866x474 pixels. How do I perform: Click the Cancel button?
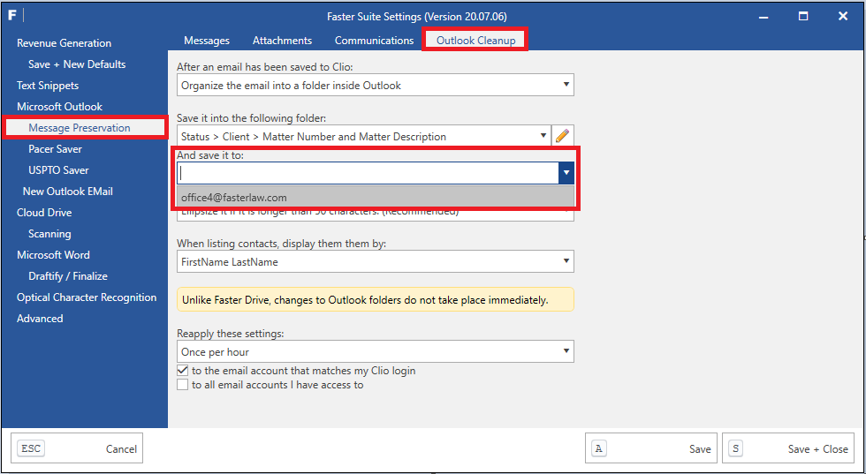[77, 448]
